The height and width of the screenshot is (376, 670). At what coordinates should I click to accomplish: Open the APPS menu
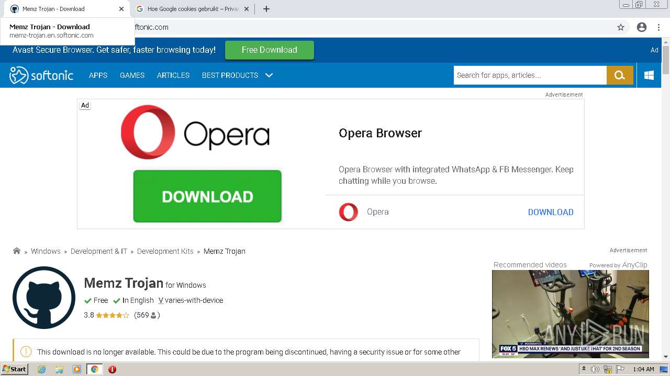[x=98, y=75]
